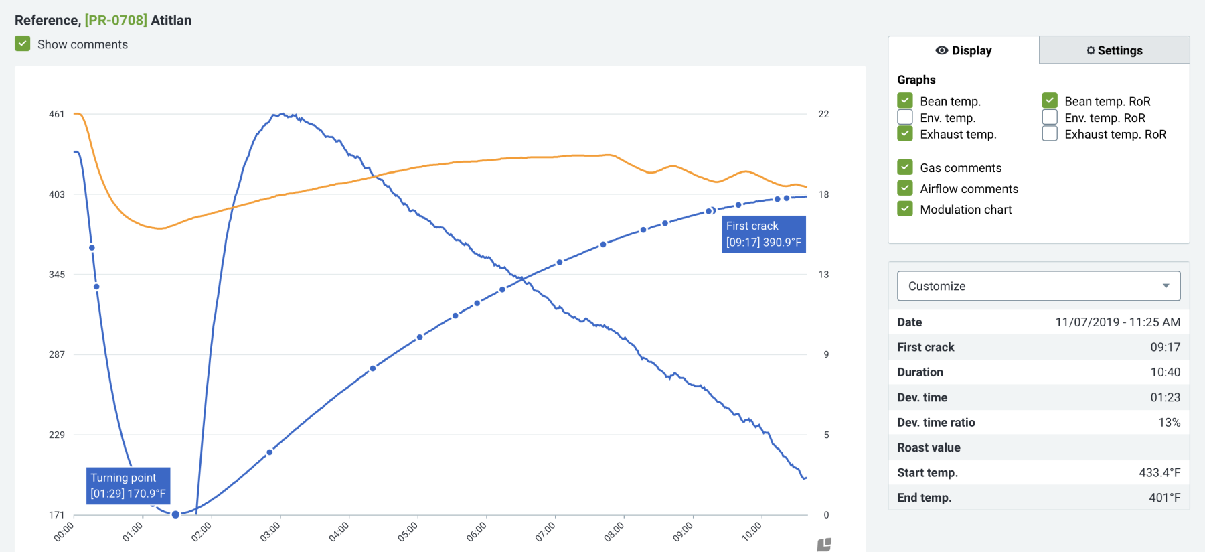Image resolution: width=1205 pixels, height=552 pixels.
Task: Click the gear icon on Settings tab
Action: point(1091,50)
